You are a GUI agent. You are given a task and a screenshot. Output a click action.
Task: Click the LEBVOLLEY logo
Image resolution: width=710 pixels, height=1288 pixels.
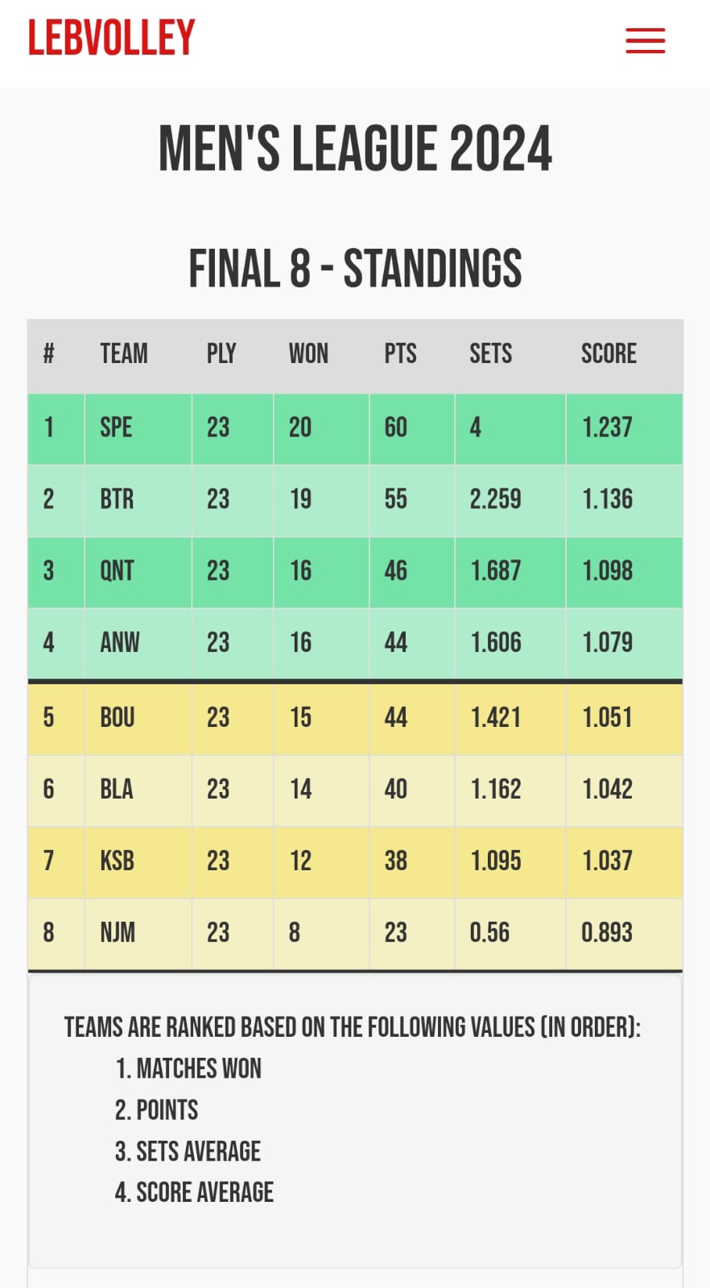[x=112, y=38]
